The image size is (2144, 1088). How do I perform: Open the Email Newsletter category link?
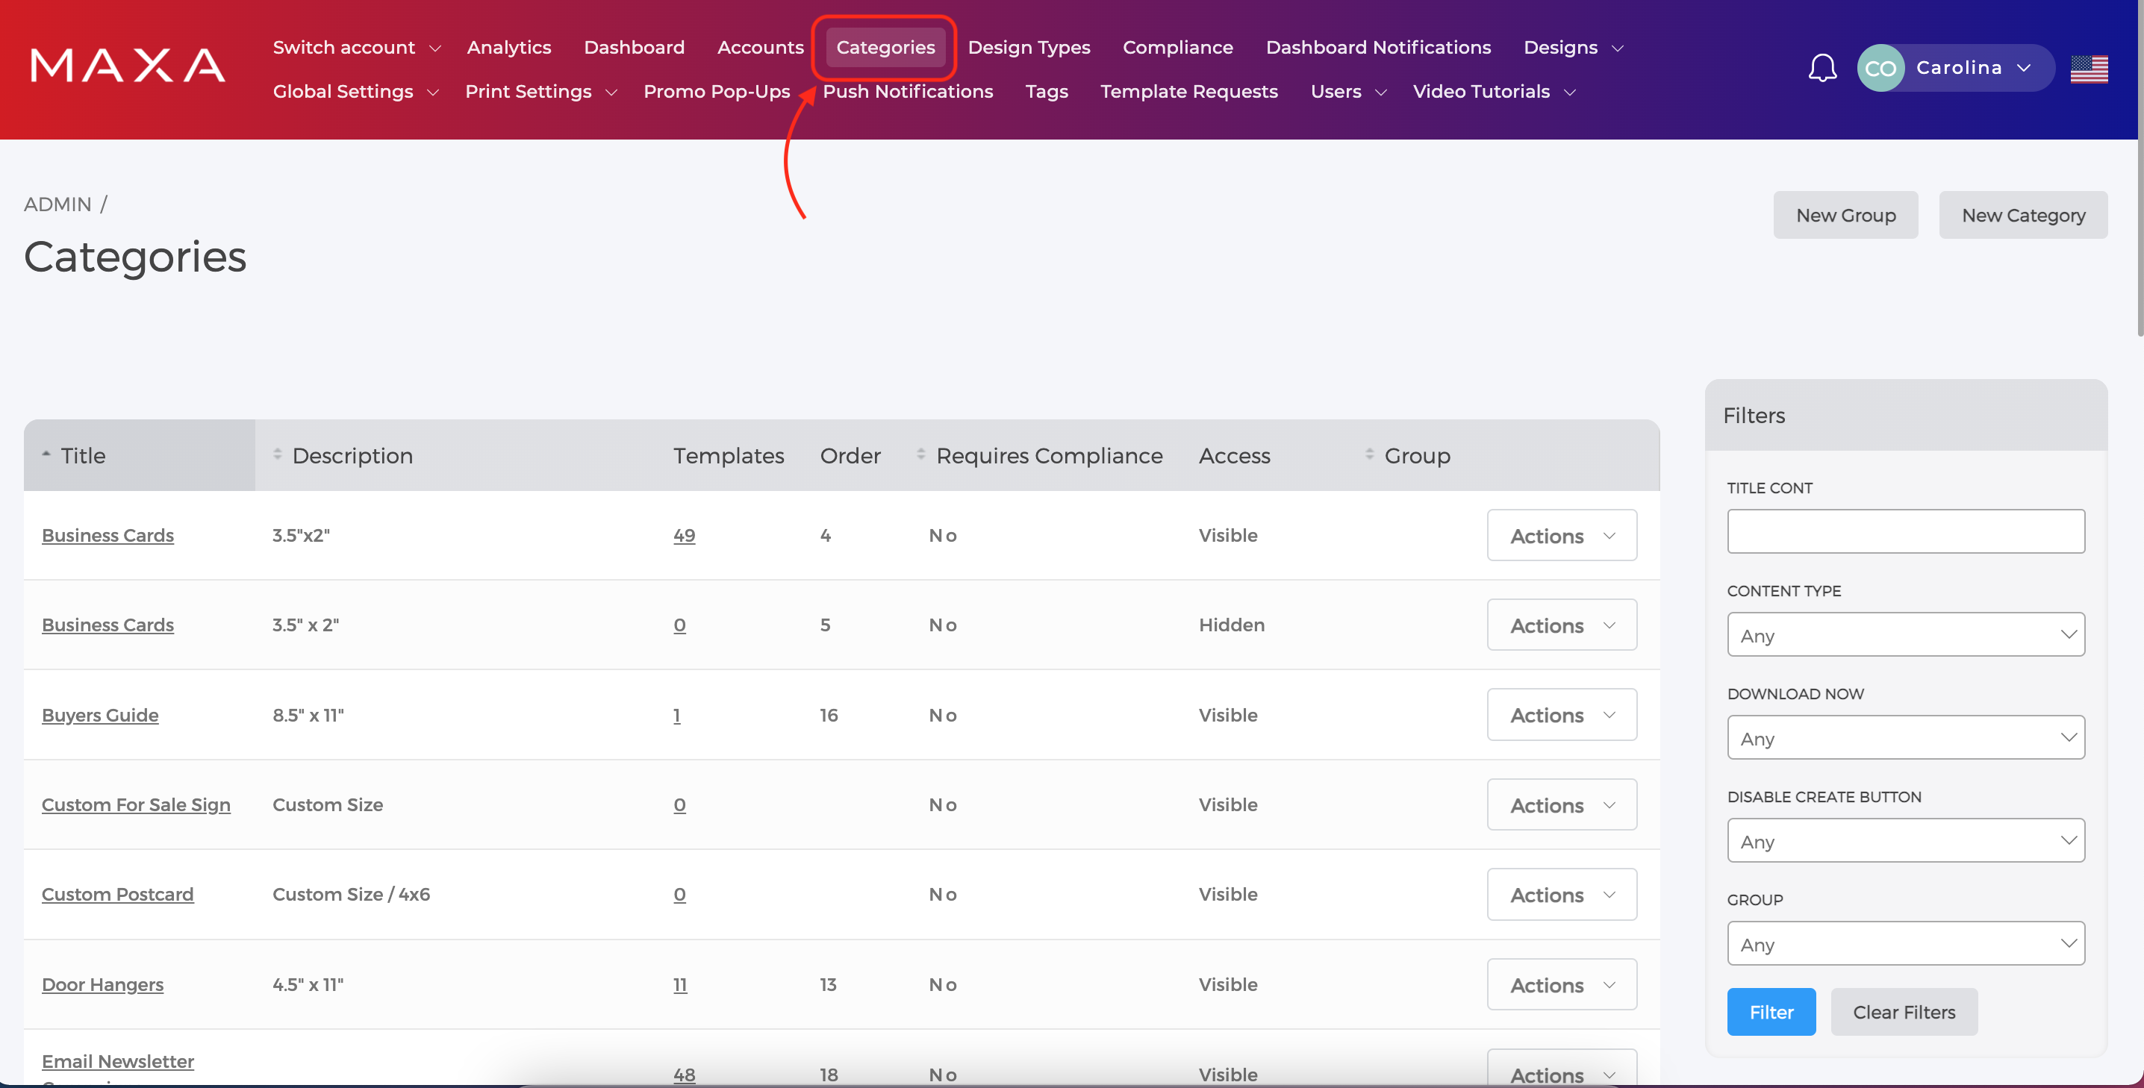pos(117,1061)
